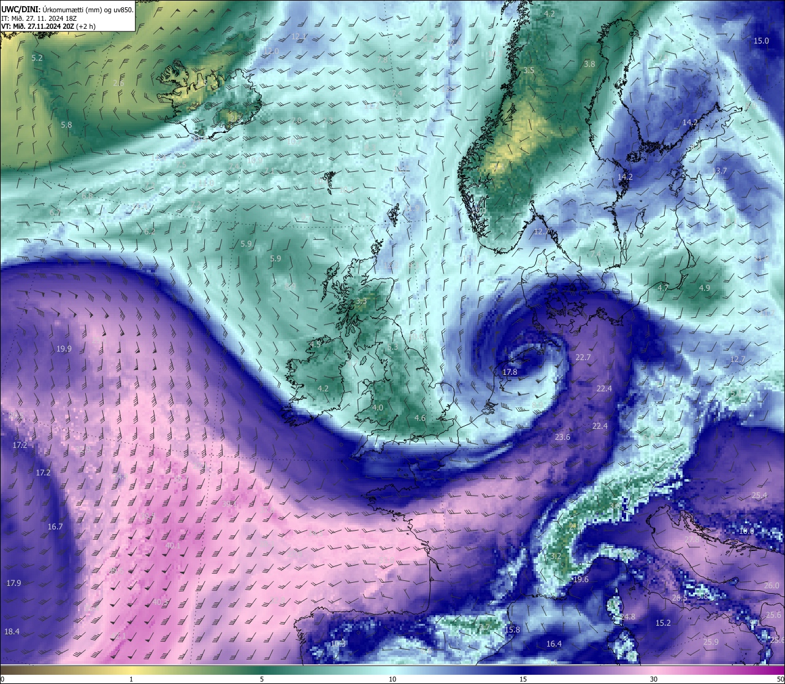Click the '26.0' value on the map
The image size is (785, 684).
[x=772, y=585]
